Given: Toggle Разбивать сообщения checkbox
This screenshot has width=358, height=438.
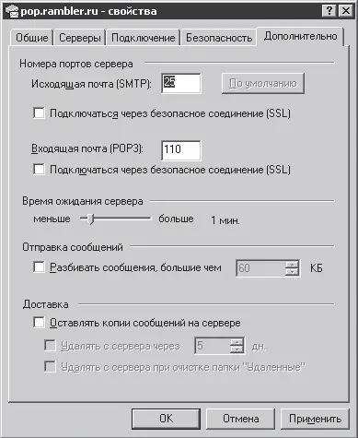Looking at the screenshot, I should point(39,266).
